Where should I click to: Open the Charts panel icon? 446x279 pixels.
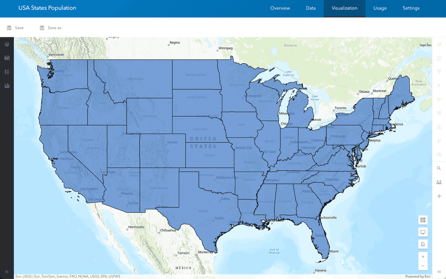pos(7,86)
